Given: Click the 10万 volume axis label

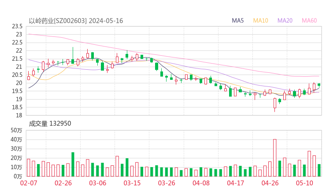Looking at the screenshot, I should pyautogui.click(x=16, y=167).
